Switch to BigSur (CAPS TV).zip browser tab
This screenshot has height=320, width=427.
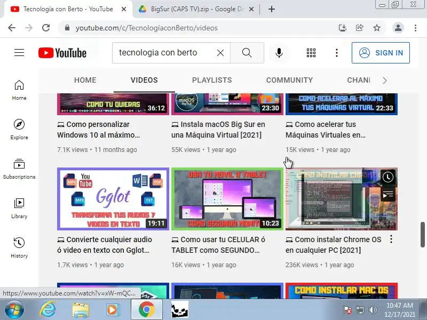[x=196, y=9]
